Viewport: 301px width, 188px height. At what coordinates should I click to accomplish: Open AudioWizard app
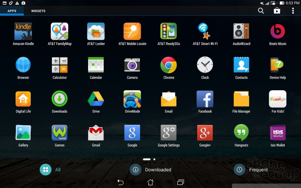point(241,31)
